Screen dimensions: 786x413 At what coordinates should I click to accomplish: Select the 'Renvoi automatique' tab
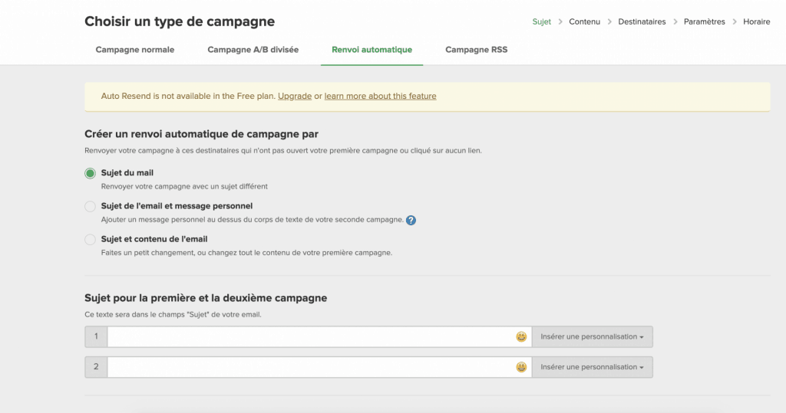tap(372, 50)
